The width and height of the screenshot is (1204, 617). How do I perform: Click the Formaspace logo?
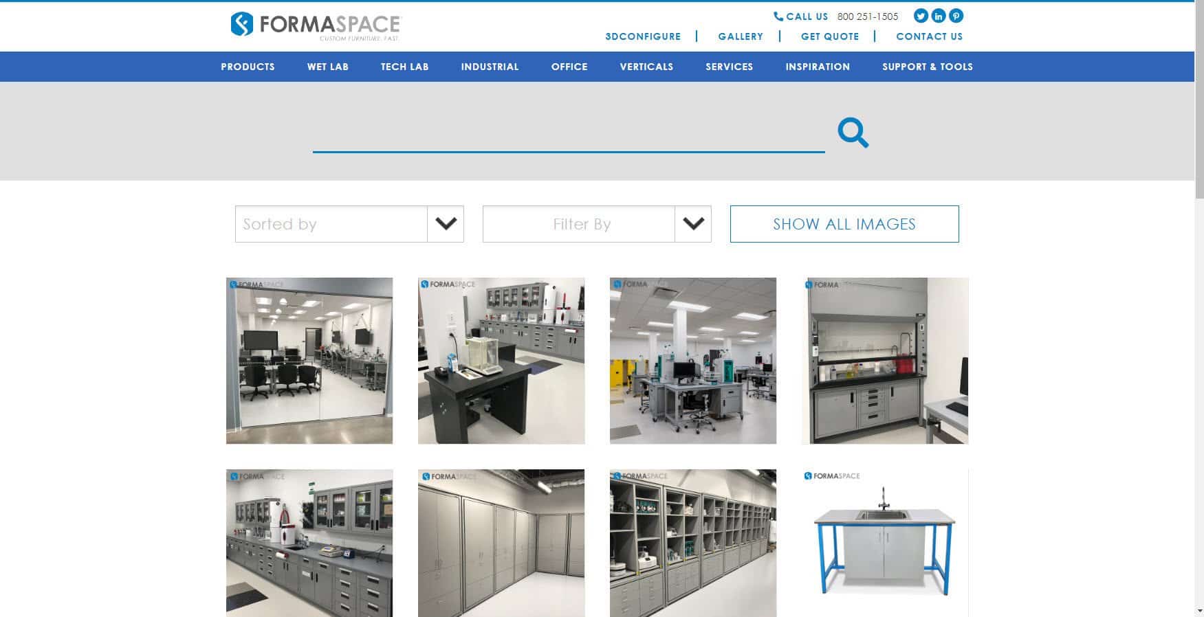[x=315, y=25]
